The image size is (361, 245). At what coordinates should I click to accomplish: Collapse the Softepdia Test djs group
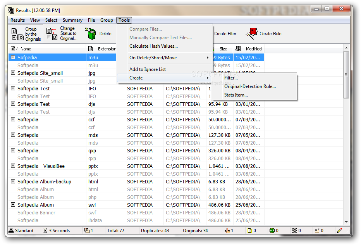[13, 104]
